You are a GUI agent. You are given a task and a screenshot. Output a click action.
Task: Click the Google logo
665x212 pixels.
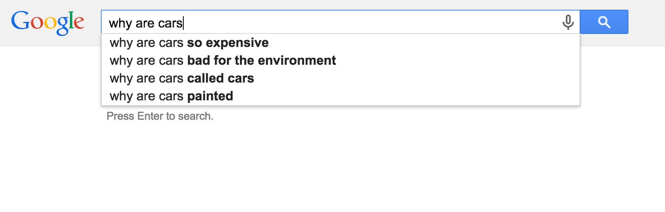point(47,22)
